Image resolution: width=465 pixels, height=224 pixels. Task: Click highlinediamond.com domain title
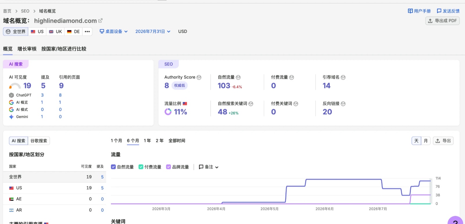[x=65, y=21]
